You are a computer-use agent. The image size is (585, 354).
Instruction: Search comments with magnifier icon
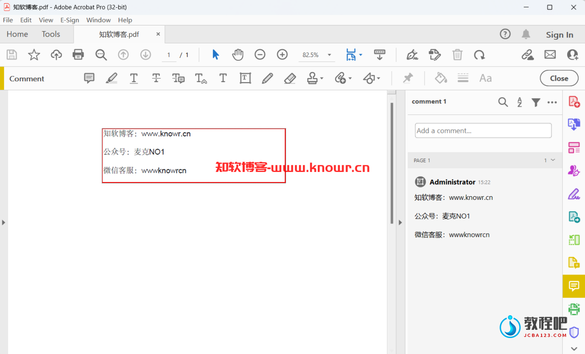point(503,102)
